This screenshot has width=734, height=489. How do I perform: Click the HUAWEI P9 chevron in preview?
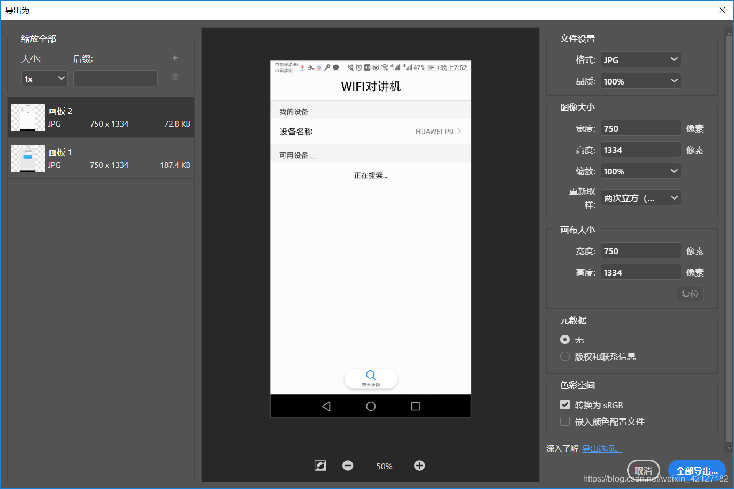pyautogui.click(x=459, y=131)
